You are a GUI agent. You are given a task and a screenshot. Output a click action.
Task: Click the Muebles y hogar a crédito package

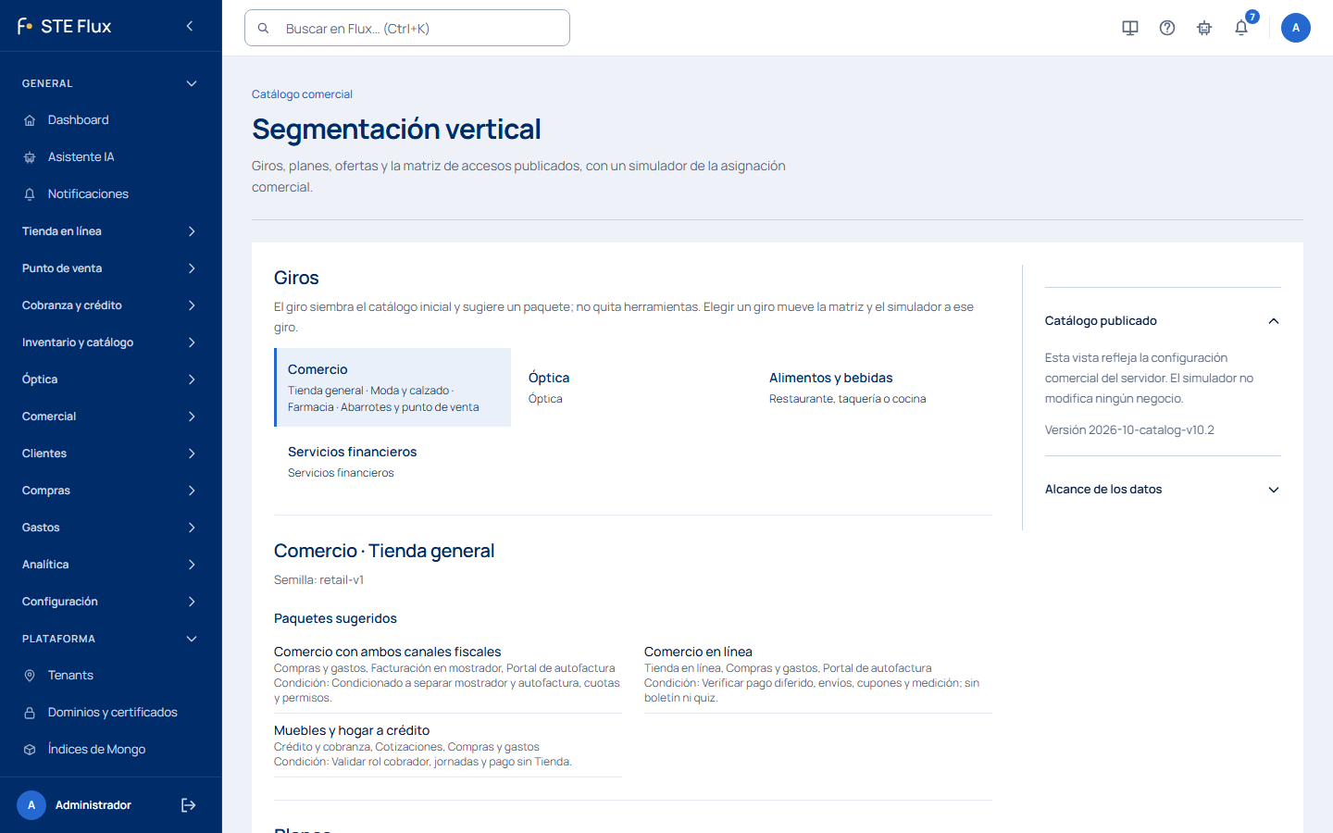point(448,746)
